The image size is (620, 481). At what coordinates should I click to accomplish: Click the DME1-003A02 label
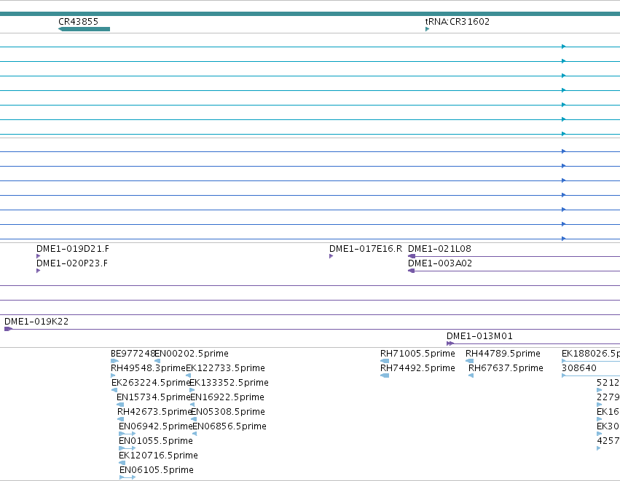[440, 263]
